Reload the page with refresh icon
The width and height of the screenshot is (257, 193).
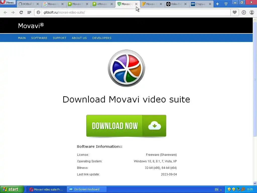point(21,13)
